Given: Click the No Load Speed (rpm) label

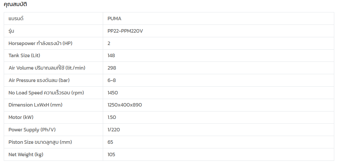Looking at the screenshot, I should point(46,93).
